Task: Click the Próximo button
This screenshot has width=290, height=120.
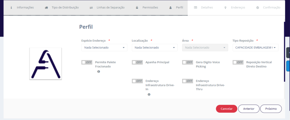Action: 271,109
